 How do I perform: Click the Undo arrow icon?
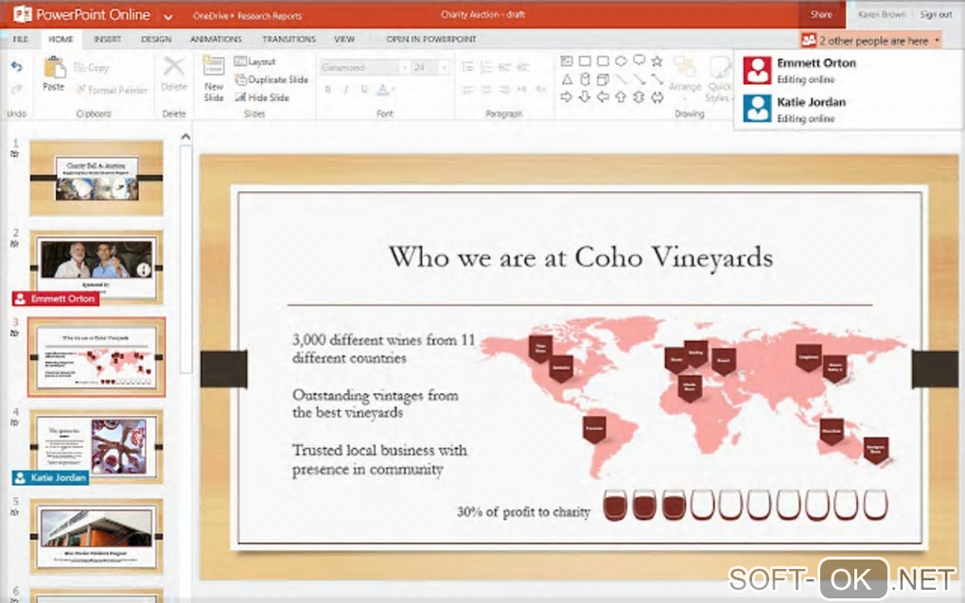coord(17,66)
